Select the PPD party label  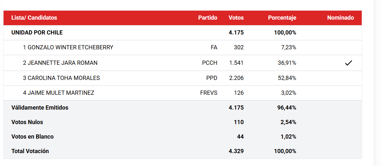point(212,78)
